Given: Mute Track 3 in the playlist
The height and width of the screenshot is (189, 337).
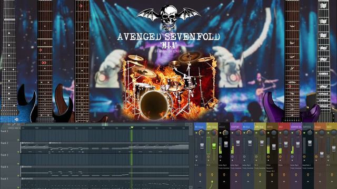Looking at the screenshot, I should 18,164.
